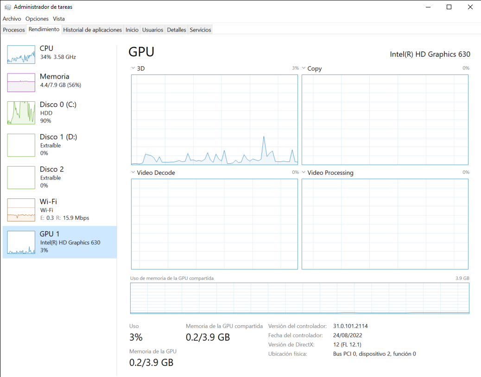Click the 4.4/7.9 GB (56%) memory reading
The height and width of the screenshot is (377, 481).
[61, 85]
